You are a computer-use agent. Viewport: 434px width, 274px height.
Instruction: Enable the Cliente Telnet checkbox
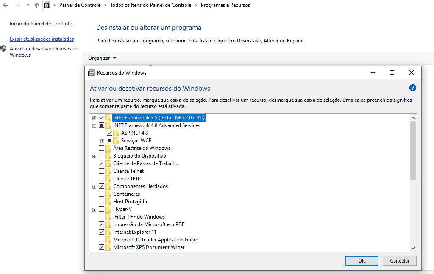click(x=102, y=171)
